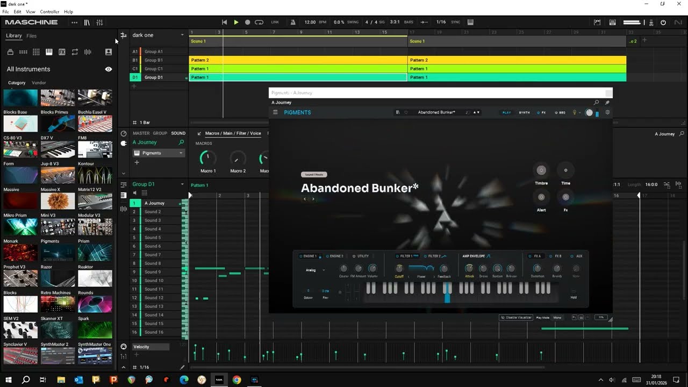
Task: Go to the next preset arrow under title
Action: 313,199
